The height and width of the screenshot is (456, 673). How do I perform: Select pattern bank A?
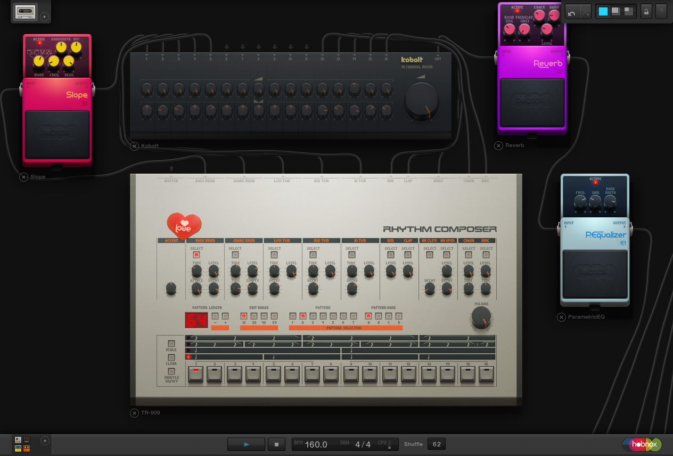[x=368, y=316]
